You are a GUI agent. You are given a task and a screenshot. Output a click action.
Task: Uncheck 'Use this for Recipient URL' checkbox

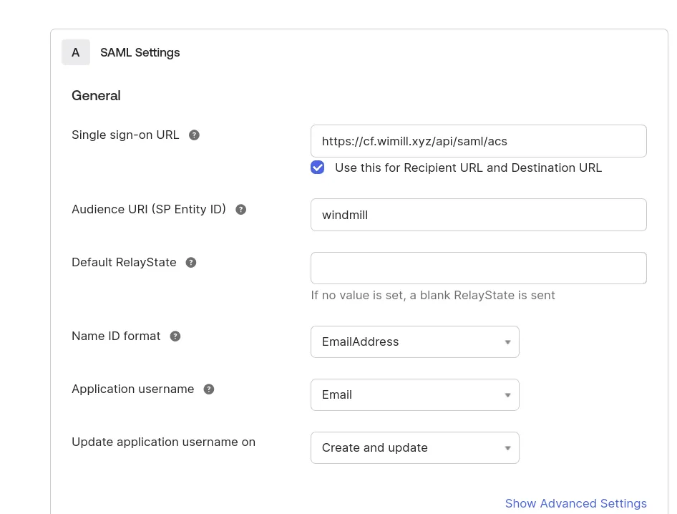click(318, 168)
